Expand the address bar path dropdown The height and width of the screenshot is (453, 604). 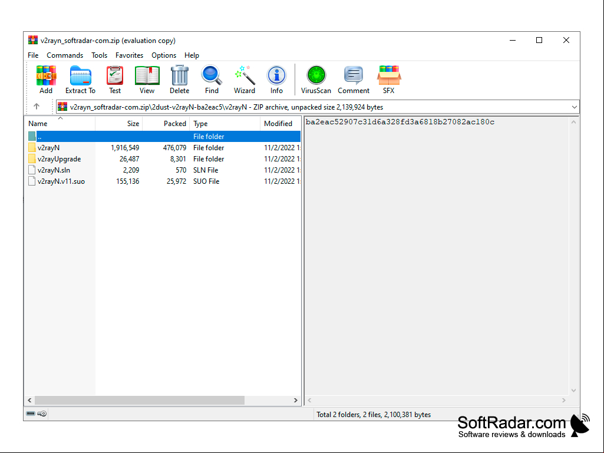[x=574, y=107]
